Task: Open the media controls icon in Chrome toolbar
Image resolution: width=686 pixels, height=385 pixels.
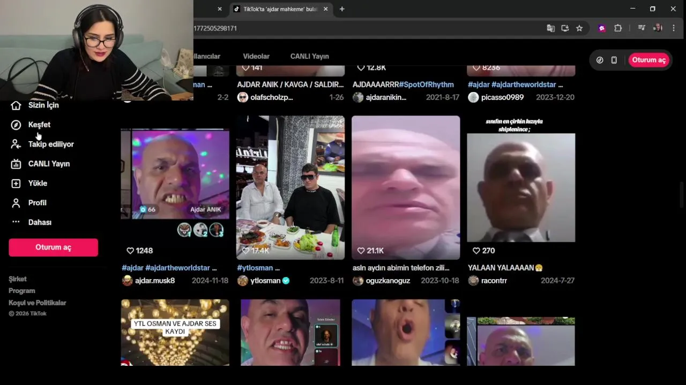Action: tap(642, 28)
